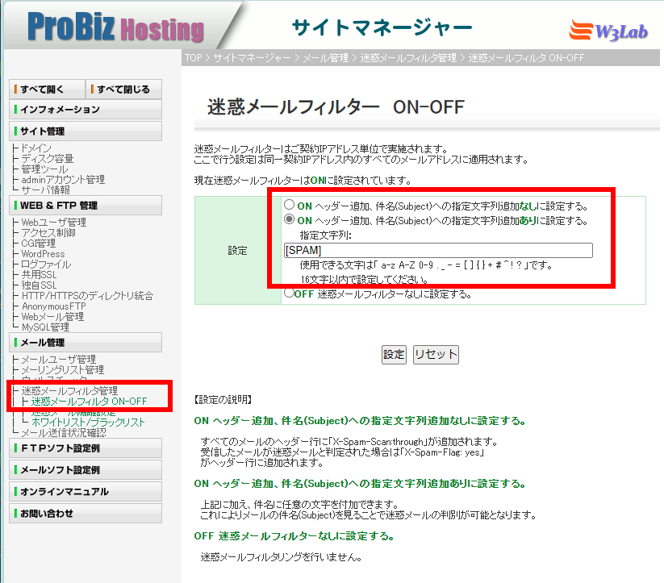
Task: Click the W3Lab logo icon
Action: [x=615, y=29]
